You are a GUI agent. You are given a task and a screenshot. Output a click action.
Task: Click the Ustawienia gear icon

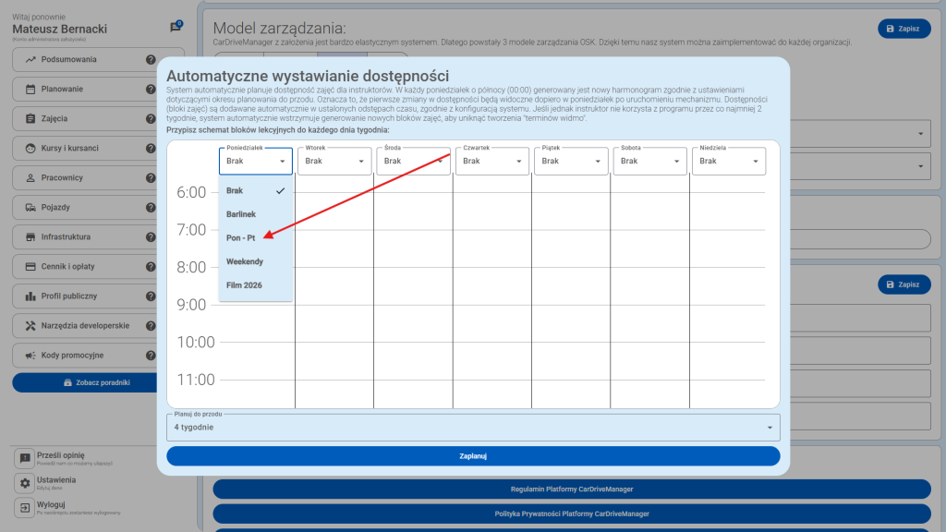(x=25, y=483)
